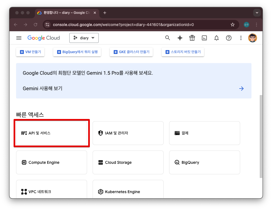Click the page vertical scrollbar
This screenshot has width=272, height=210.
coord(261,136)
